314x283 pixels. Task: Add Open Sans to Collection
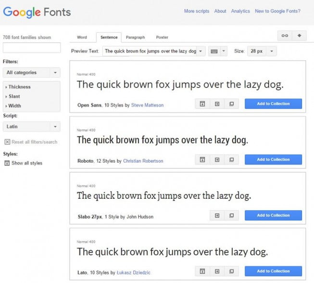tap(273, 104)
